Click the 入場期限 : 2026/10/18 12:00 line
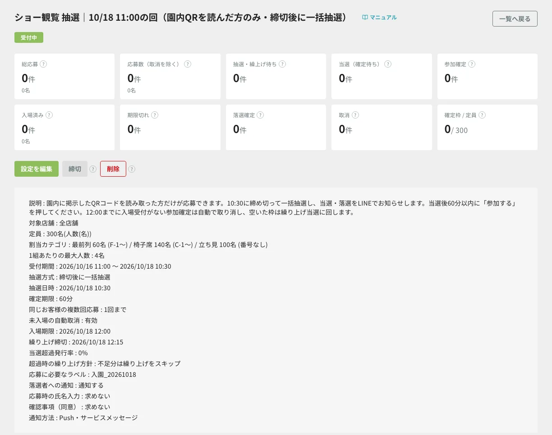The image size is (552, 435). pos(69,331)
